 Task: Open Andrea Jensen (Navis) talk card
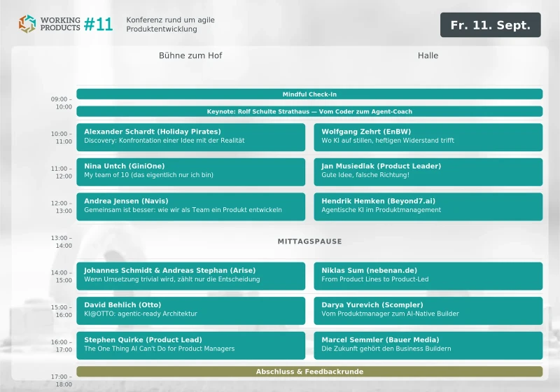[190, 206]
